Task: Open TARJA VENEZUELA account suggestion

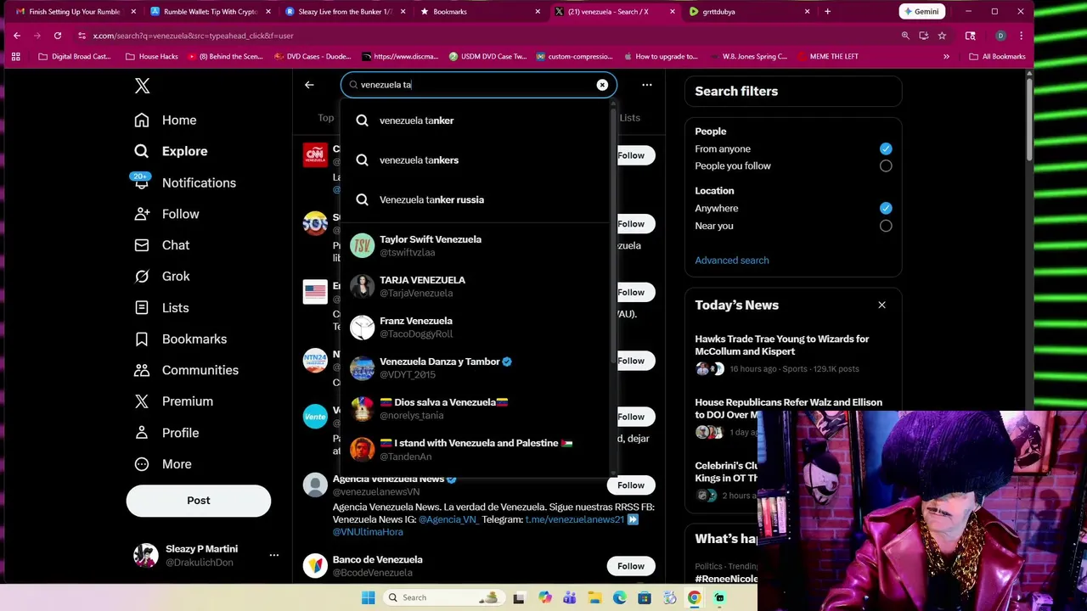Action: click(476, 287)
